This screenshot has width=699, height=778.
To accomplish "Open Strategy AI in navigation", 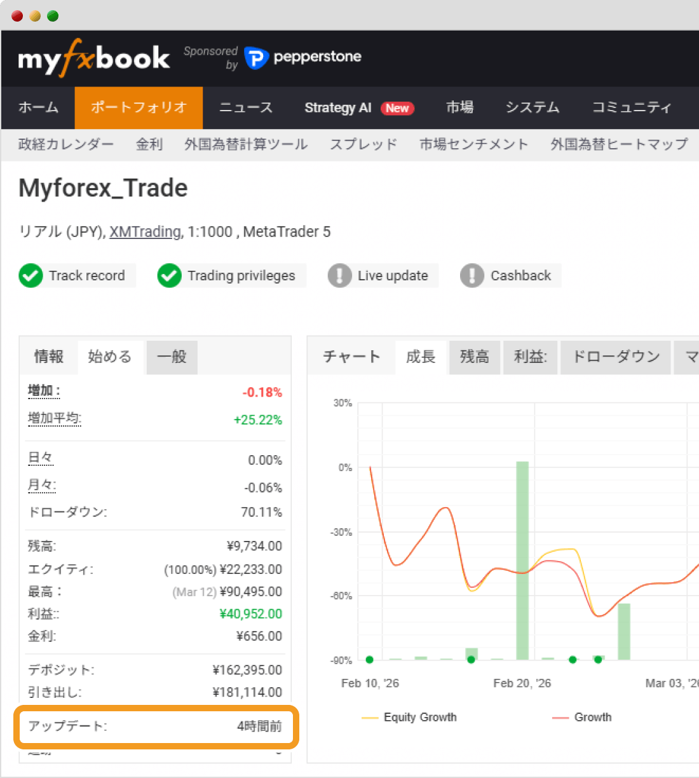I will tap(337, 107).
